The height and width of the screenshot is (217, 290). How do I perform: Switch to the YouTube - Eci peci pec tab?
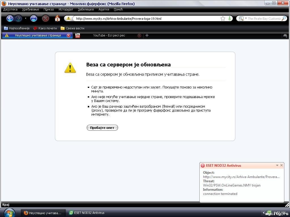(x=109, y=35)
